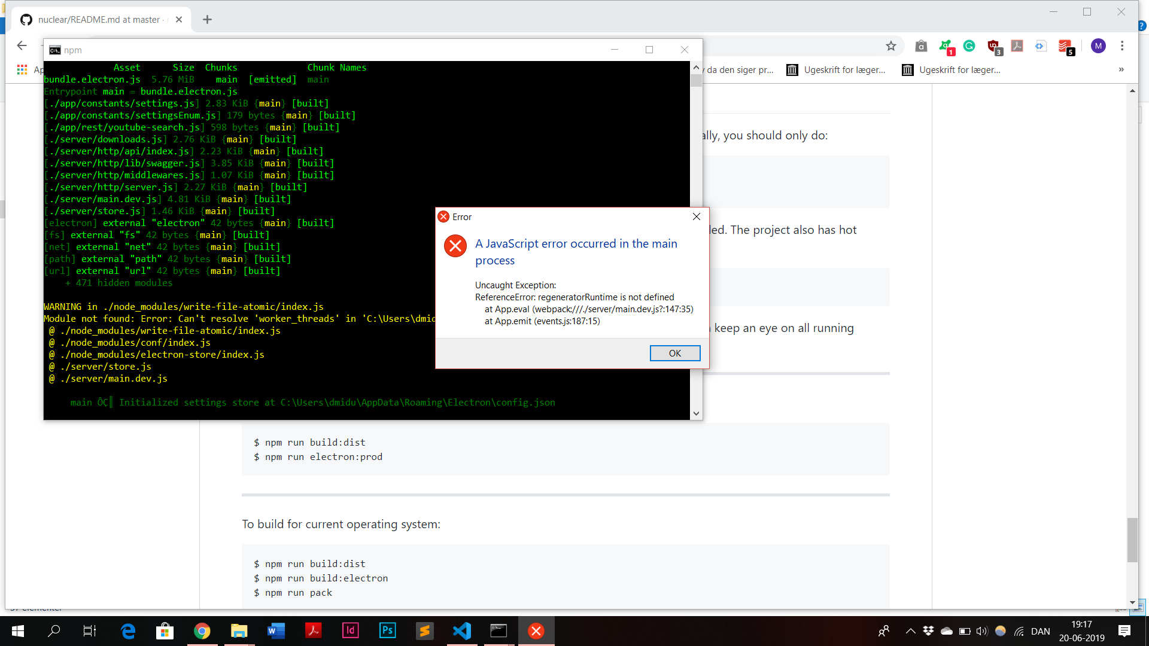This screenshot has width=1149, height=646.
Task: Select the nuclear/README.md browser tab
Action: tap(96, 19)
